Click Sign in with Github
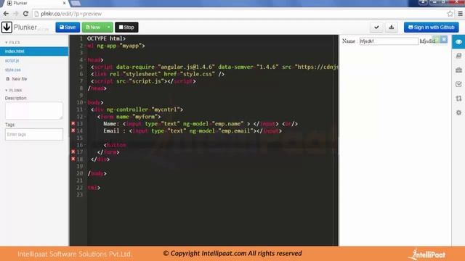The width and height of the screenshot is (465, 261). 431,28
